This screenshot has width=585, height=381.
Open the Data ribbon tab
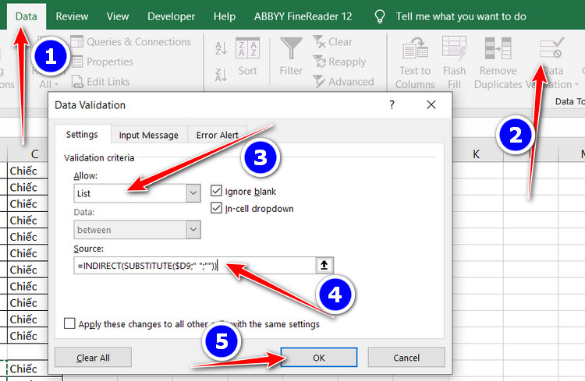[x=26, y=16]
